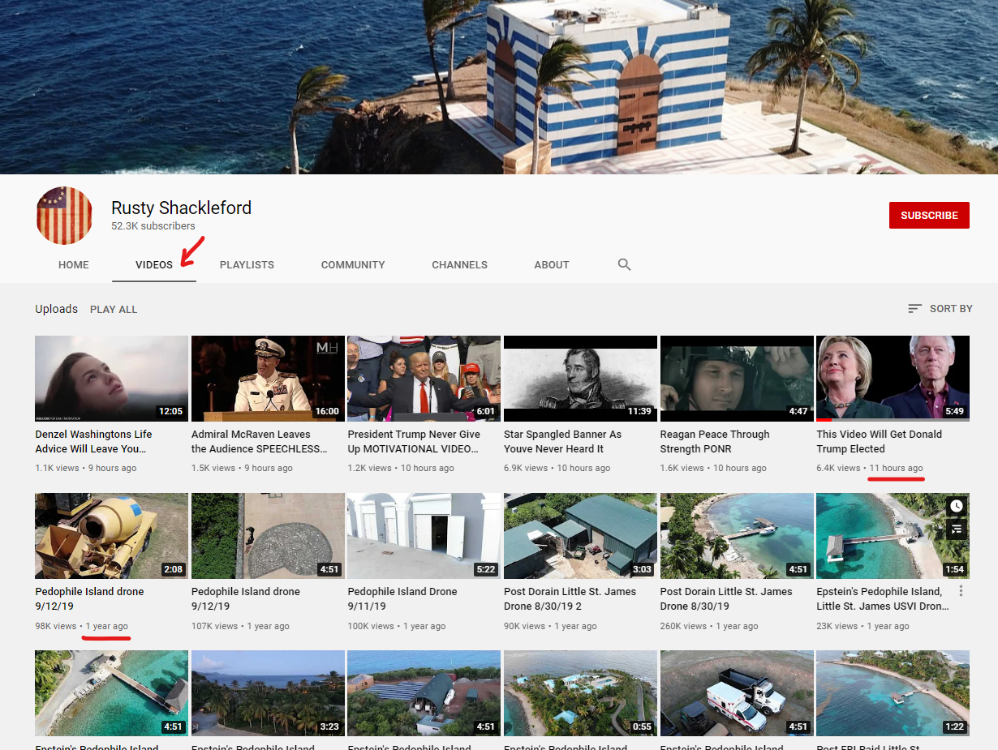Open three-dot menu for Epstein's Pedophile Island video
Screen dimensions: 998x750
[961, 591]
